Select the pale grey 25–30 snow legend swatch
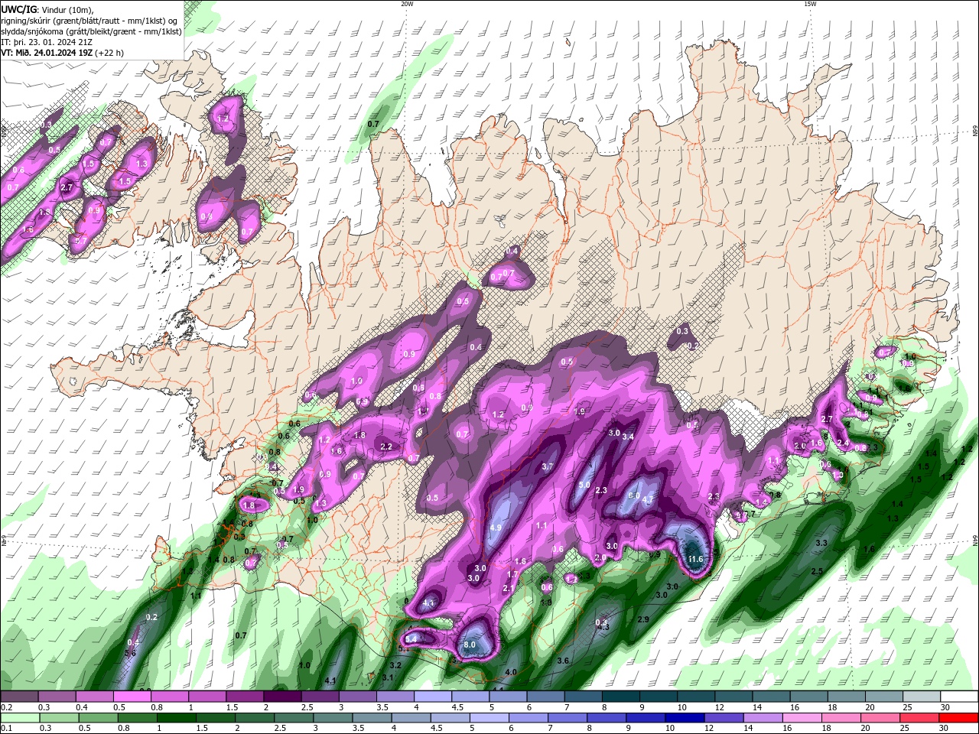Screen dimensions: 979x734 pyautogui.click(x=922, y=697)
